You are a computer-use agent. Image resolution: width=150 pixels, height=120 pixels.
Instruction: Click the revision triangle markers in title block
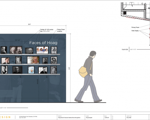(x=112, y=117)
